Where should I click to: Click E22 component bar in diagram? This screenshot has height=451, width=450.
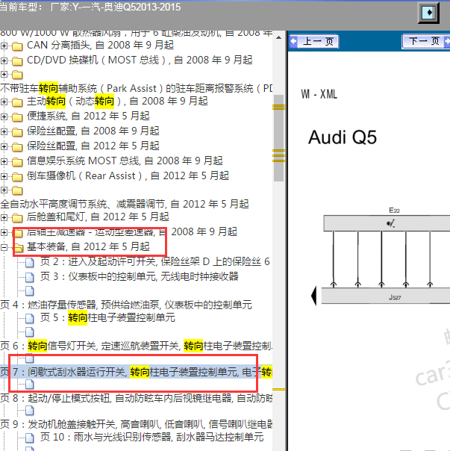coord(387,224)
